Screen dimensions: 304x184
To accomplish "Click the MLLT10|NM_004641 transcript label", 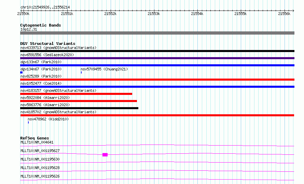I will [37, 142].
